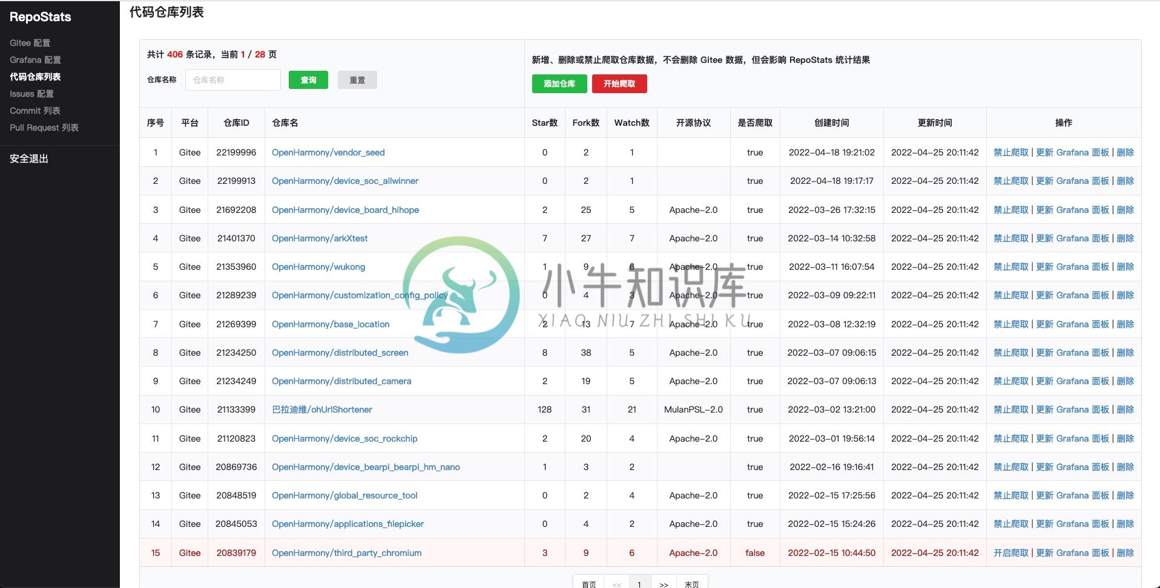This screenshot has width=1160, height=588.
Task: Open OpenHarmony/base_location link
Action: 331,324
